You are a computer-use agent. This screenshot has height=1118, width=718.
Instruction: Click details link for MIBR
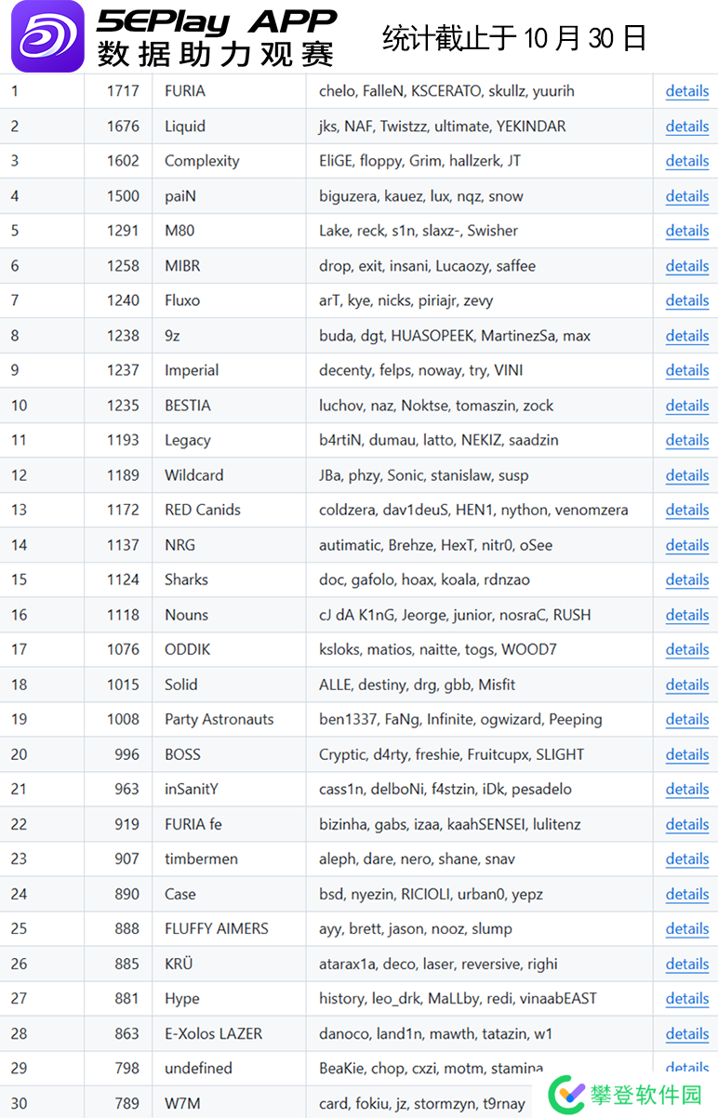point(686,266)
